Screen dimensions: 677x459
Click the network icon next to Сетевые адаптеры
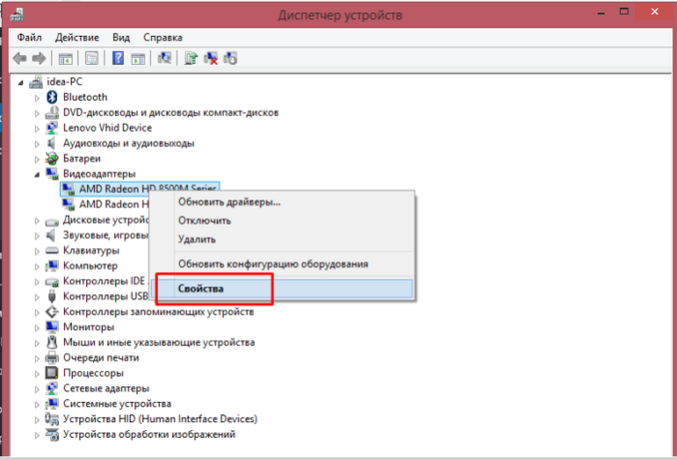coord(51,388)
